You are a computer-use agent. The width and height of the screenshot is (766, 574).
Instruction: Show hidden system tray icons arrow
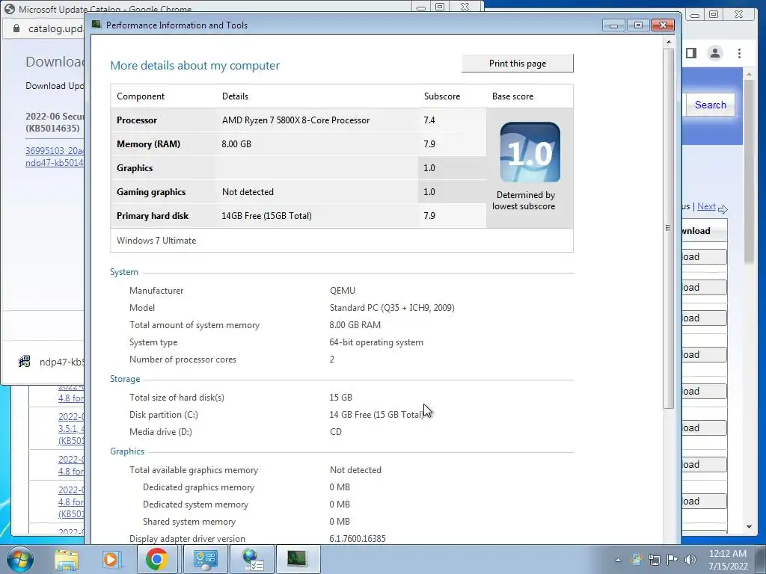coord(618,560)
